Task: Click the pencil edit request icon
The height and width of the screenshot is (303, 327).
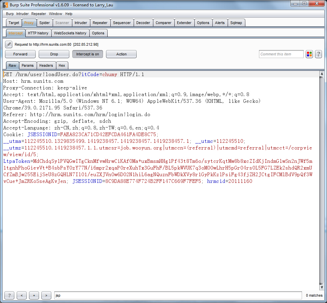Action: click(9, 44)
